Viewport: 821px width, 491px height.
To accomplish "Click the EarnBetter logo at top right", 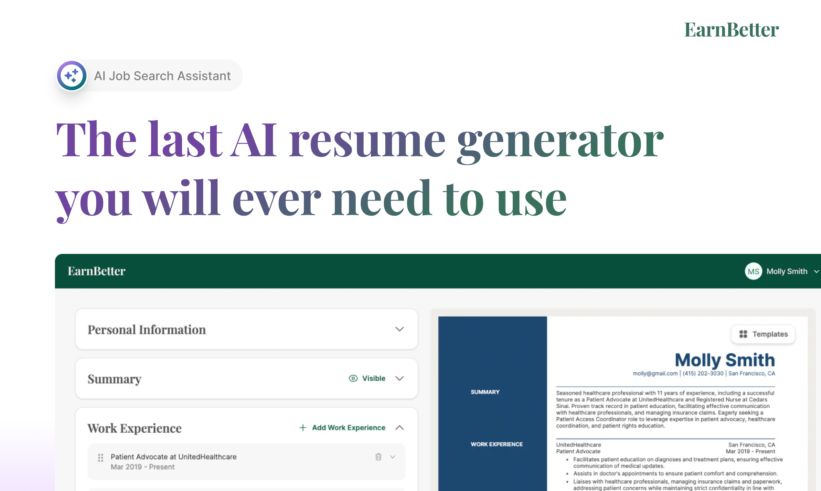I will coord(731,30).
